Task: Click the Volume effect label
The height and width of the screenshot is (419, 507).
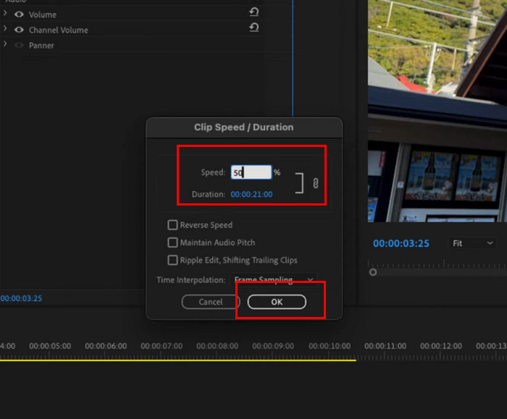Action: [x=42, y=14]
